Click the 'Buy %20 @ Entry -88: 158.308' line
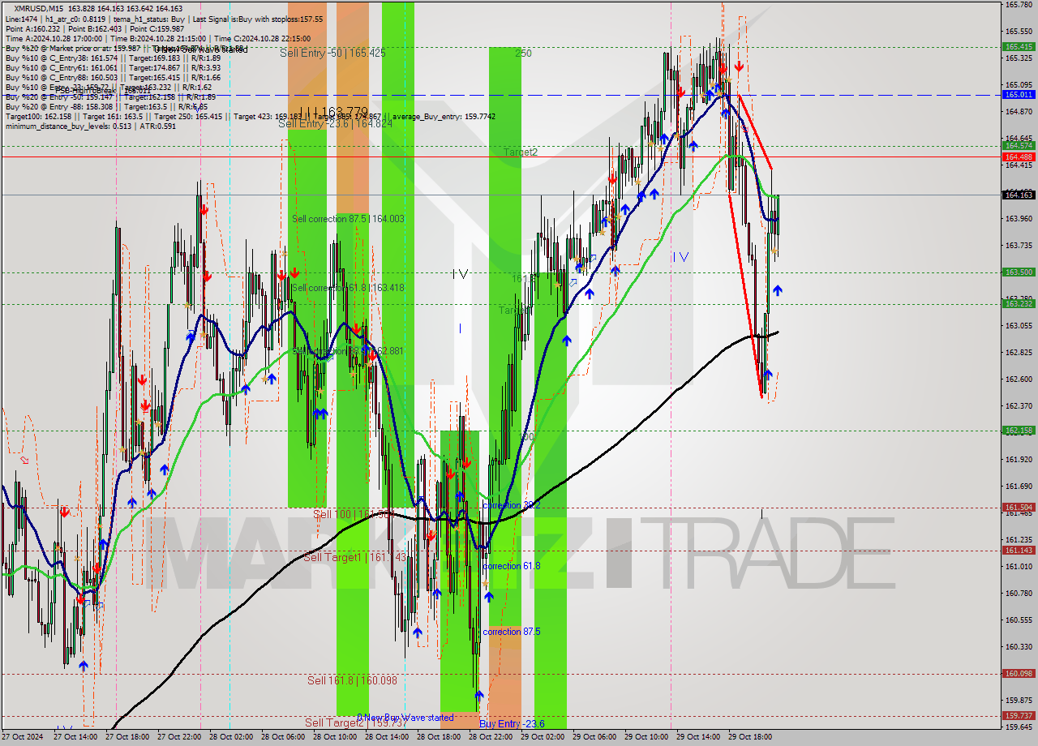Screen dimensions: 1038x746 [x=106, y=106]
